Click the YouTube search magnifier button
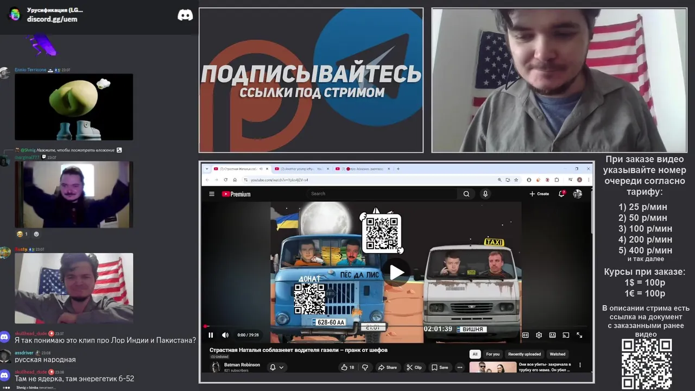This screenshot has width=695, height=391. [466, 194]
